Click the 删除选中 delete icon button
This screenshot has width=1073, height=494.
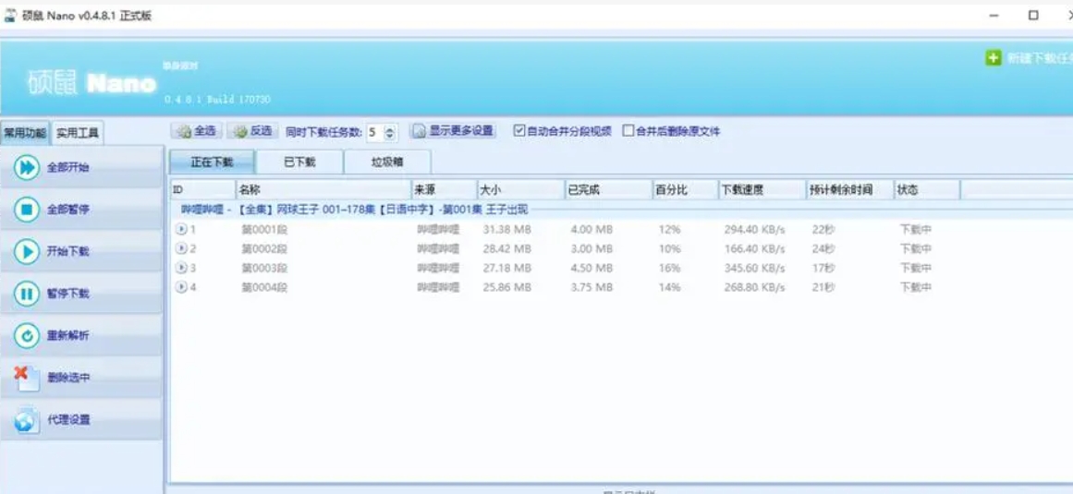(26, 378)
